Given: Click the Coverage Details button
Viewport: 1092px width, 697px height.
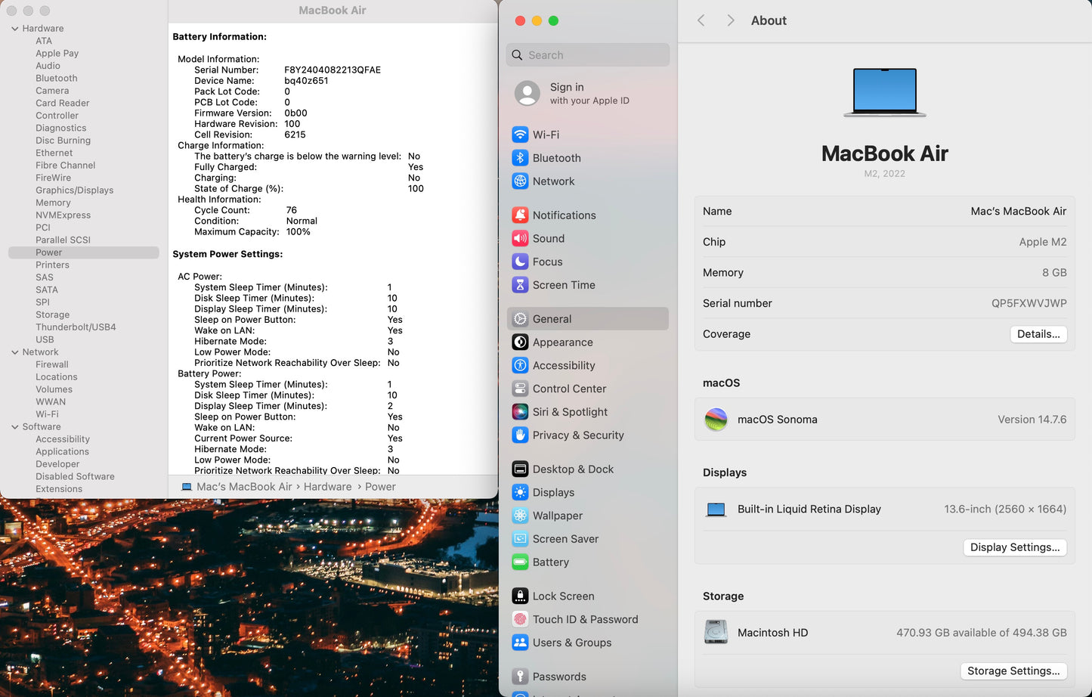Looking at the screenshot, I should (1038, 334).
